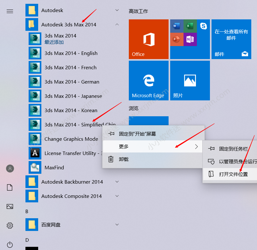
Task: Expand the 百度网盘 folder
Action: [x=117, y=225]
